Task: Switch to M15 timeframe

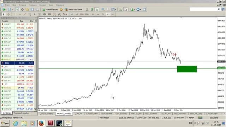Action: (82, 14)
